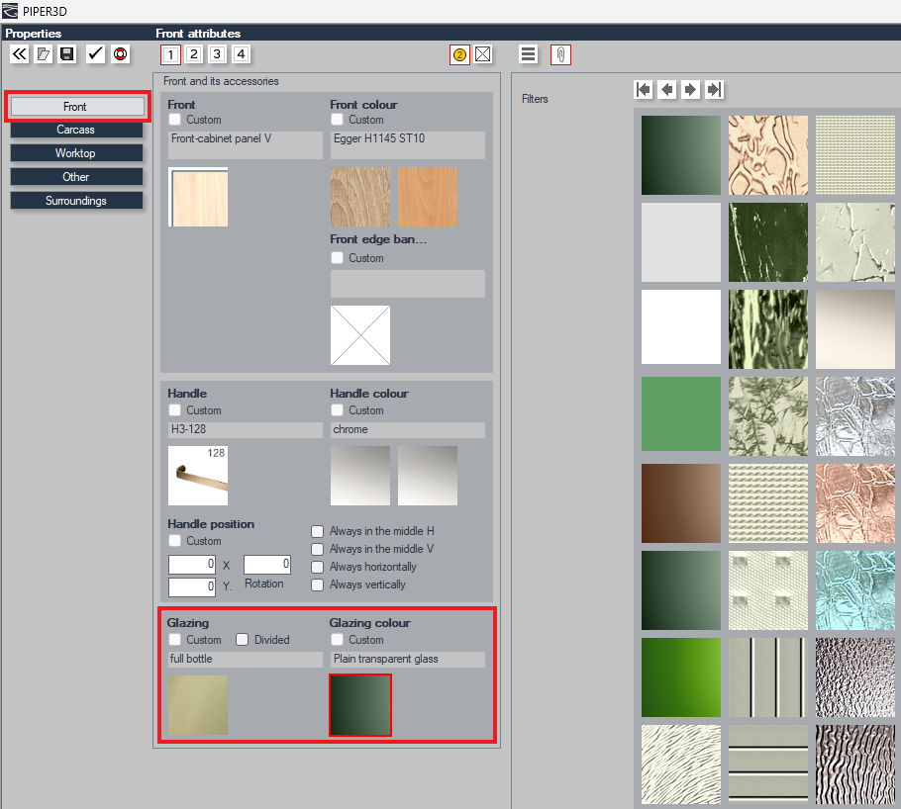This screenshot has height=809, width=901.
Task: Enable Custom checkbox under Front colour
Action: point(338,120)
